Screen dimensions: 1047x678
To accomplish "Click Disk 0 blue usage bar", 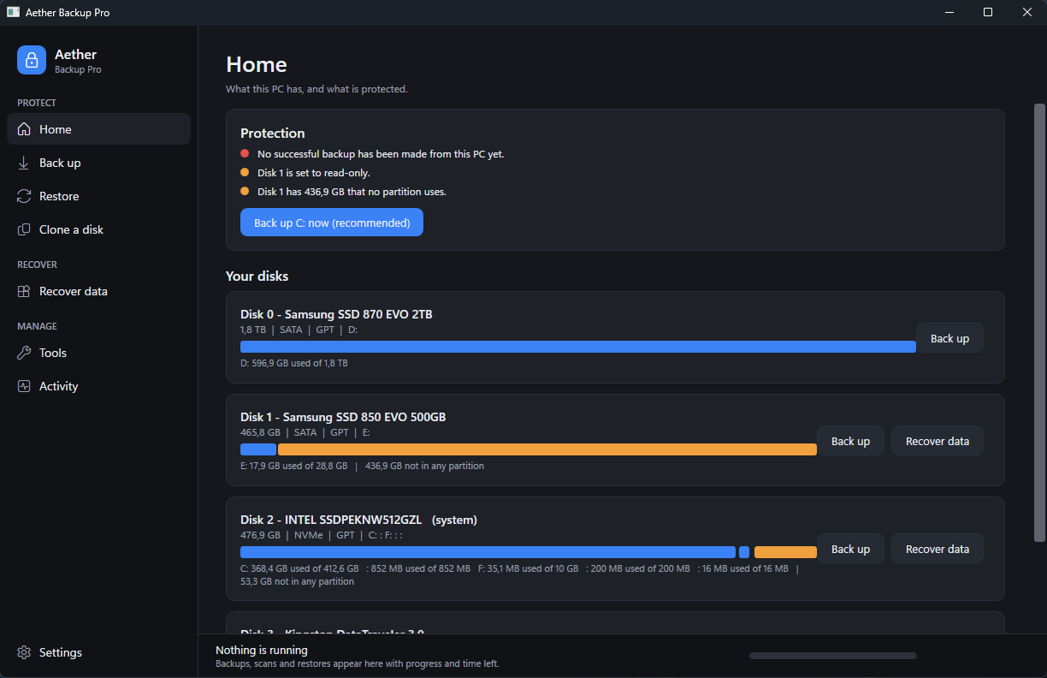I will (x=578, y=347).
